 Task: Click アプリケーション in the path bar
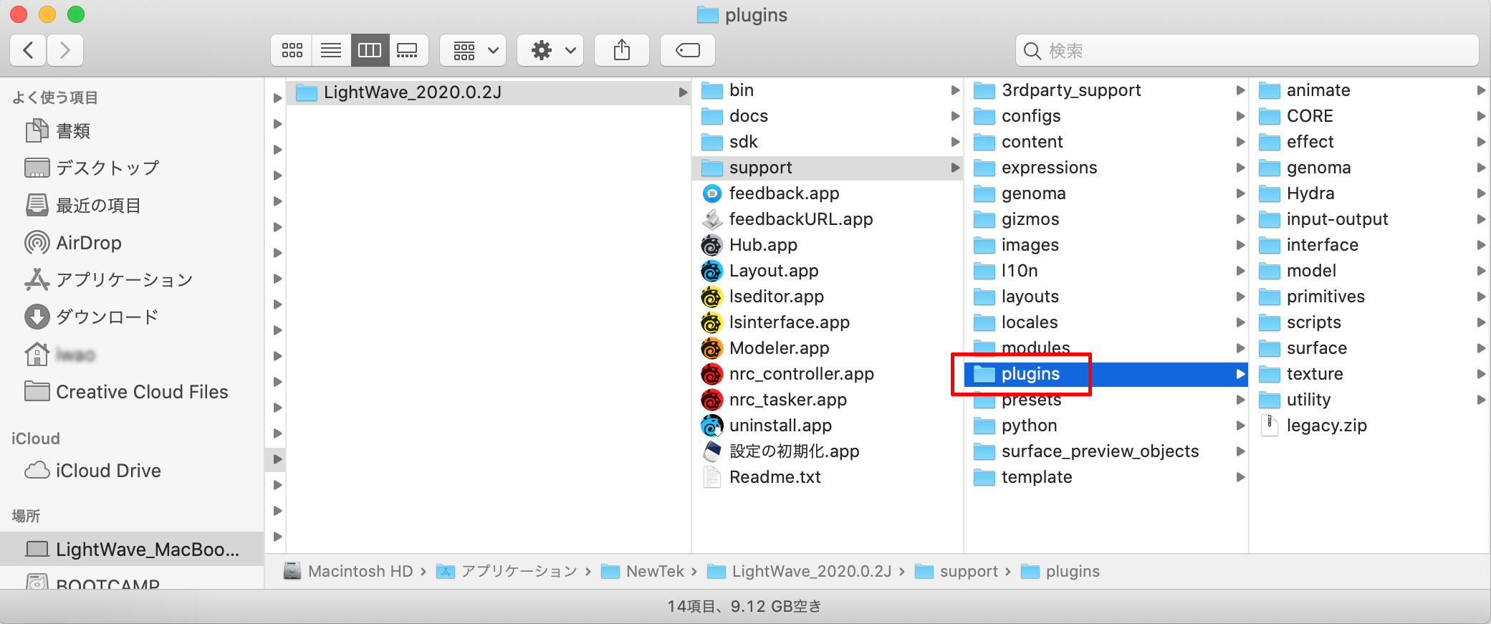coord(507,571)
